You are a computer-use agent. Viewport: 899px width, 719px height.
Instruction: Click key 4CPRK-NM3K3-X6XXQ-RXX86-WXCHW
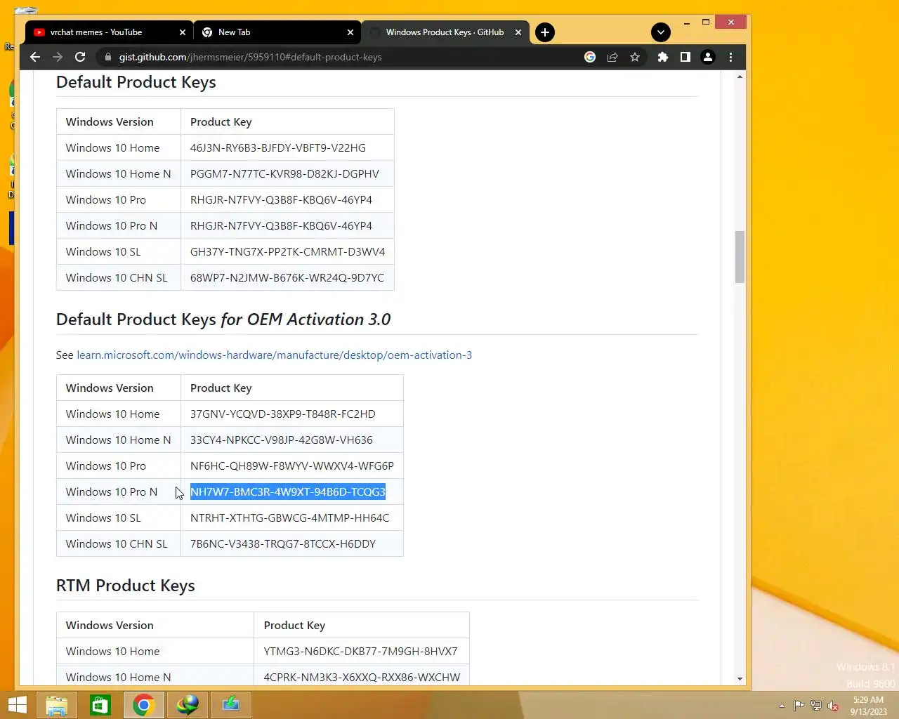(362, 678)
